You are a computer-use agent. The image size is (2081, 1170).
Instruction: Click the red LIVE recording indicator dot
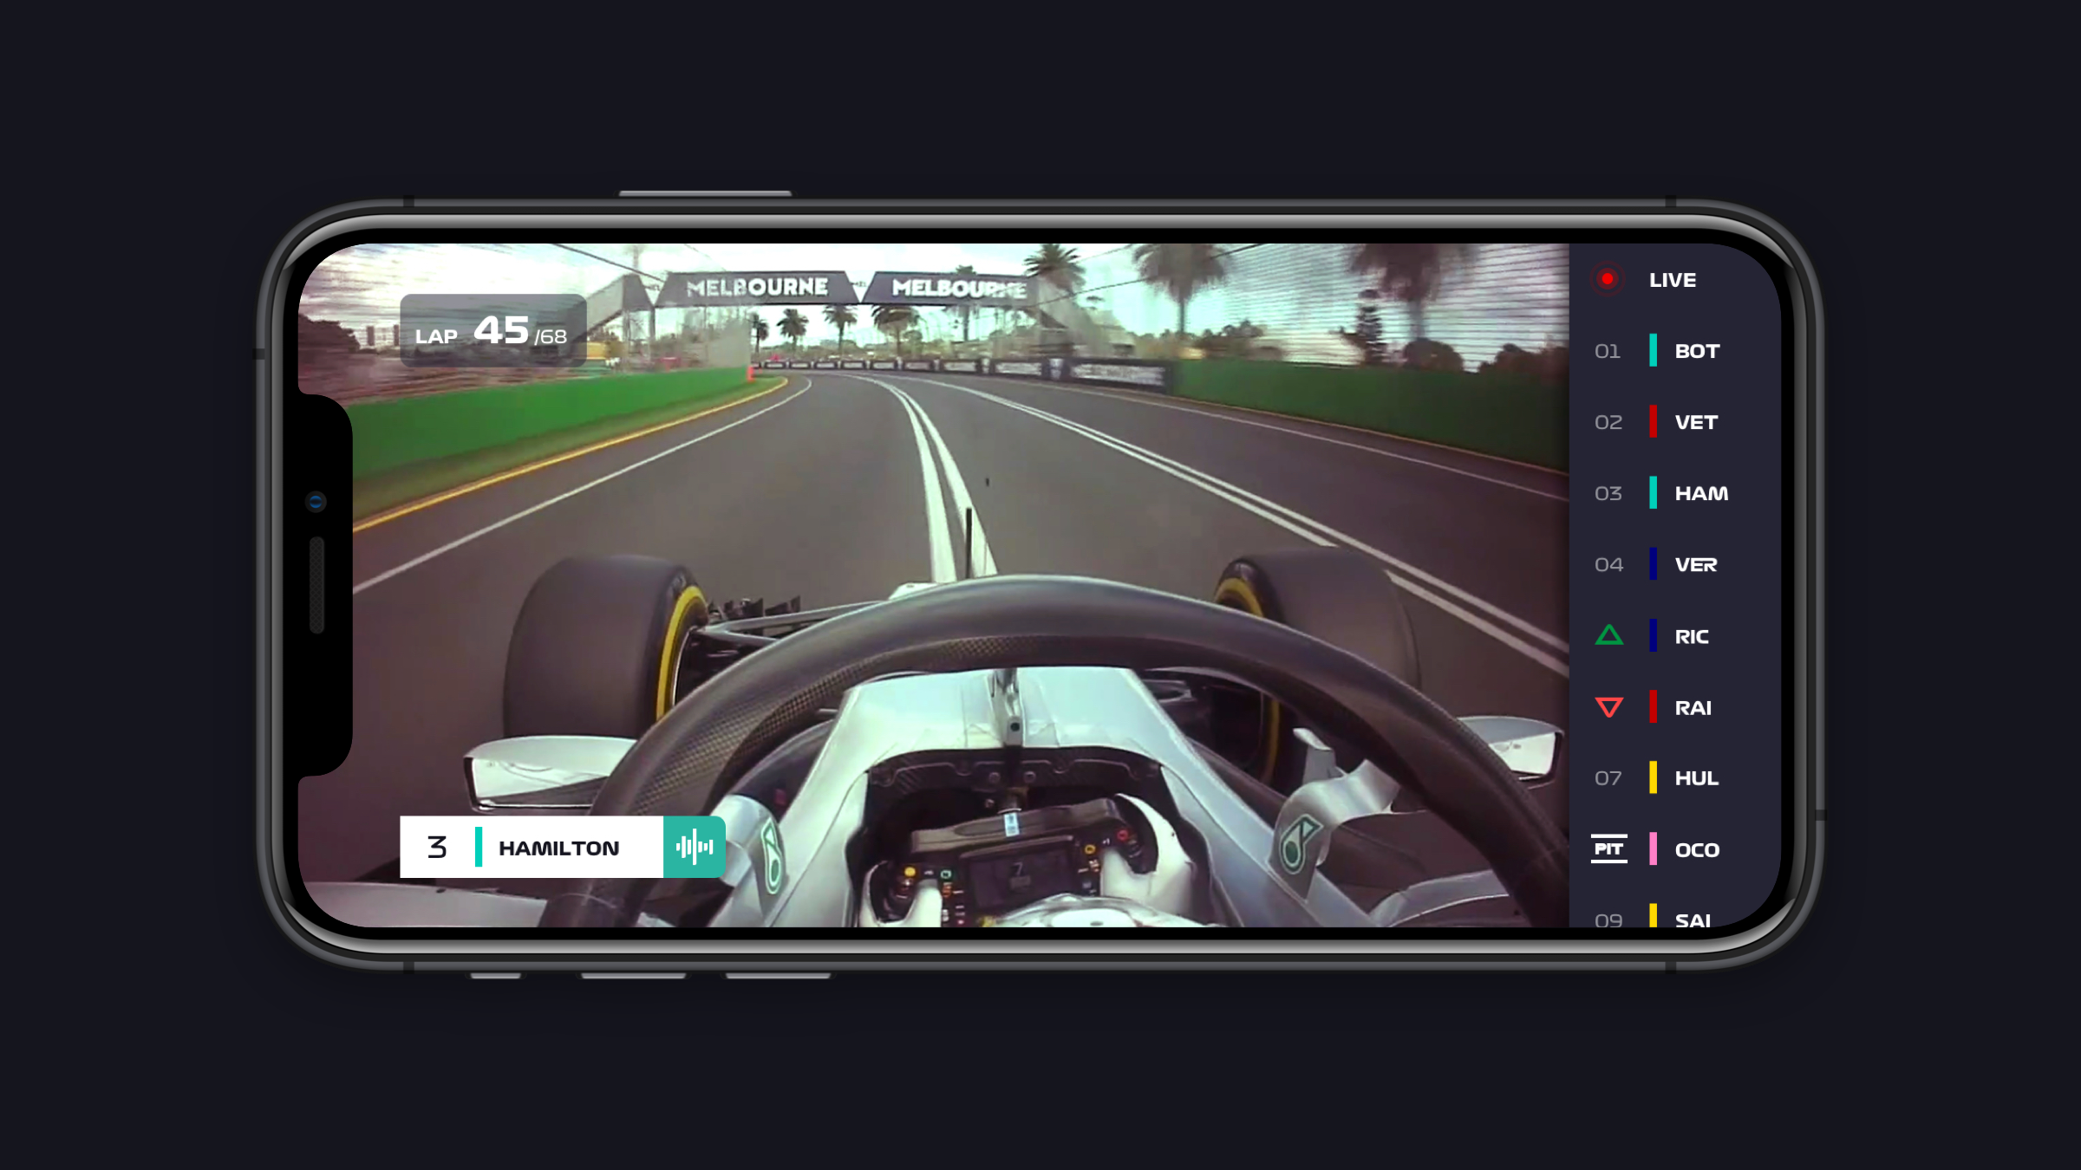(x=1607, y=279)
